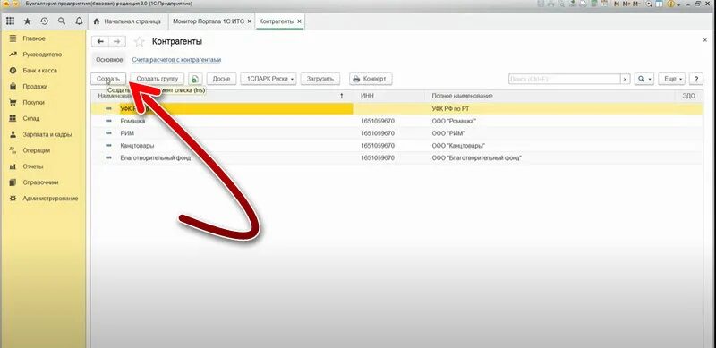Switch to the Монитор Портала 1С ИТС tab

(x=212, y=21)
